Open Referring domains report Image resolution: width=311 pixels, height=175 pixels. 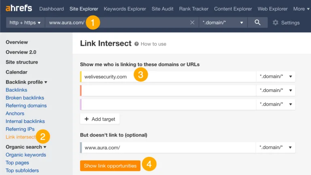tap(26, 106)
